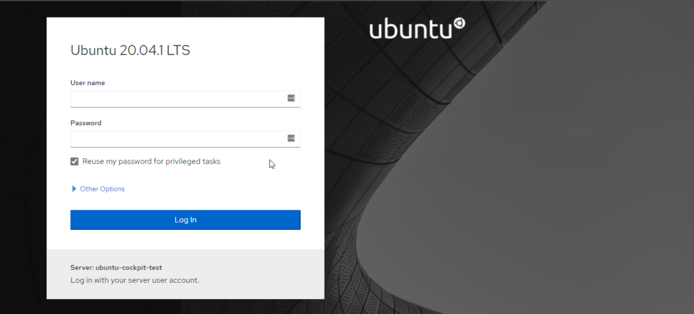Expand the Other Options disclosure triangle
694x314 pixels.
[74, 189]
